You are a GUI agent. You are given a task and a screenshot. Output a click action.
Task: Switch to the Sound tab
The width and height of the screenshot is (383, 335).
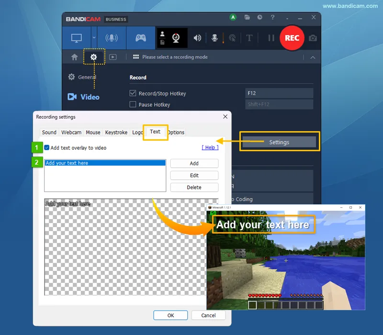point(49,133)
